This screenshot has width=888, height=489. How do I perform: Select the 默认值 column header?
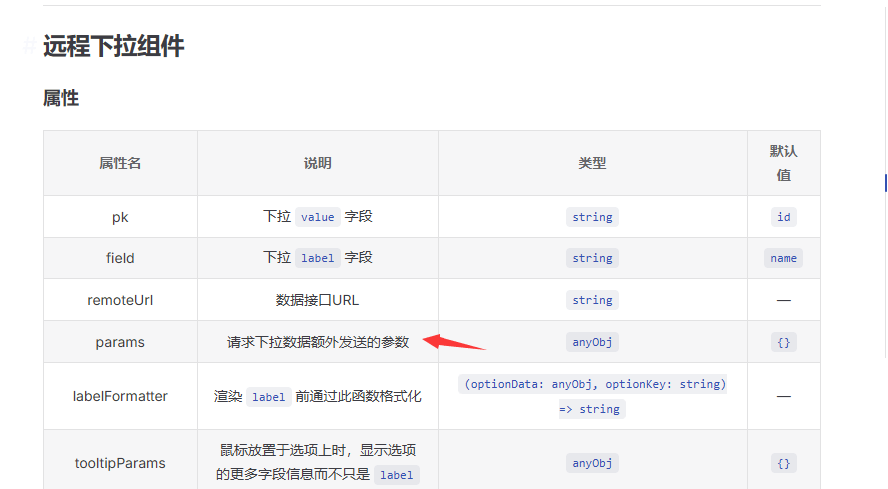click(783, 163)
